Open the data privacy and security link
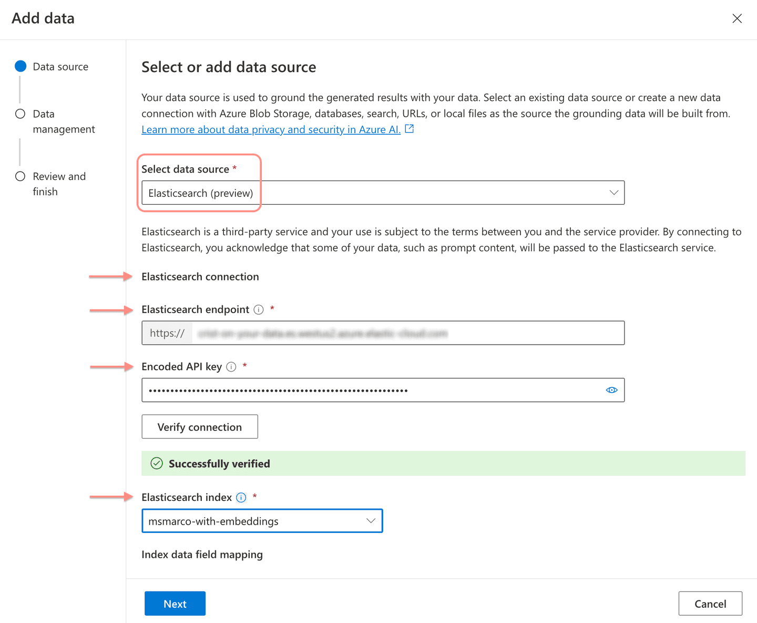The width and height of the screenshot is (757, 623). click(270, 129)
